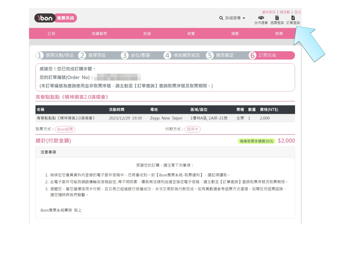The height and width of the screenshot is (259, 345).
Task: Open the 辦活動 link
Action: click(285, 12)
